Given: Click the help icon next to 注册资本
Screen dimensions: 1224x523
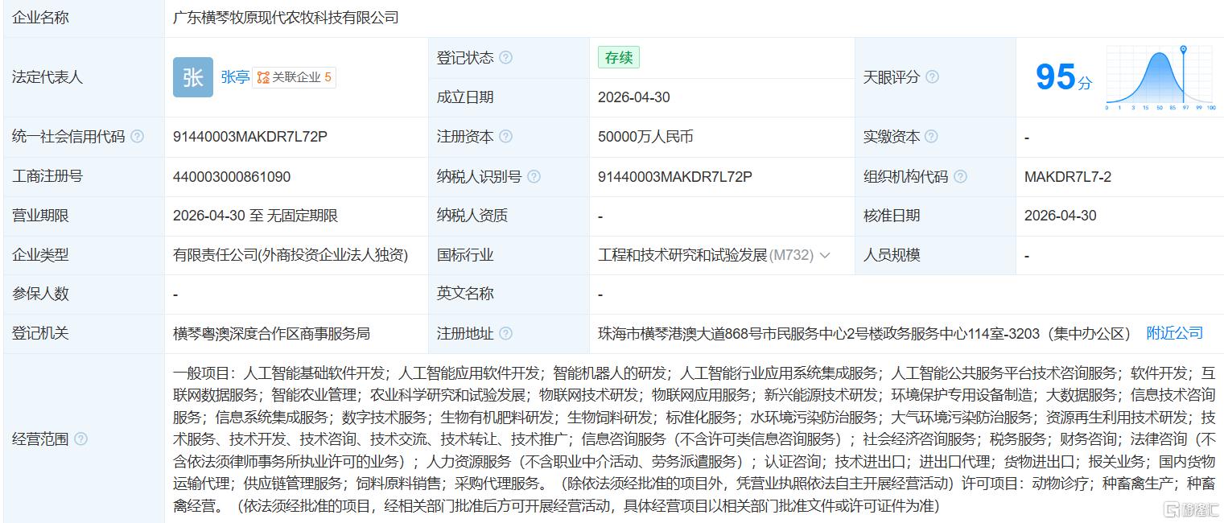Looking at the screenshot, I should click(505, 137).
